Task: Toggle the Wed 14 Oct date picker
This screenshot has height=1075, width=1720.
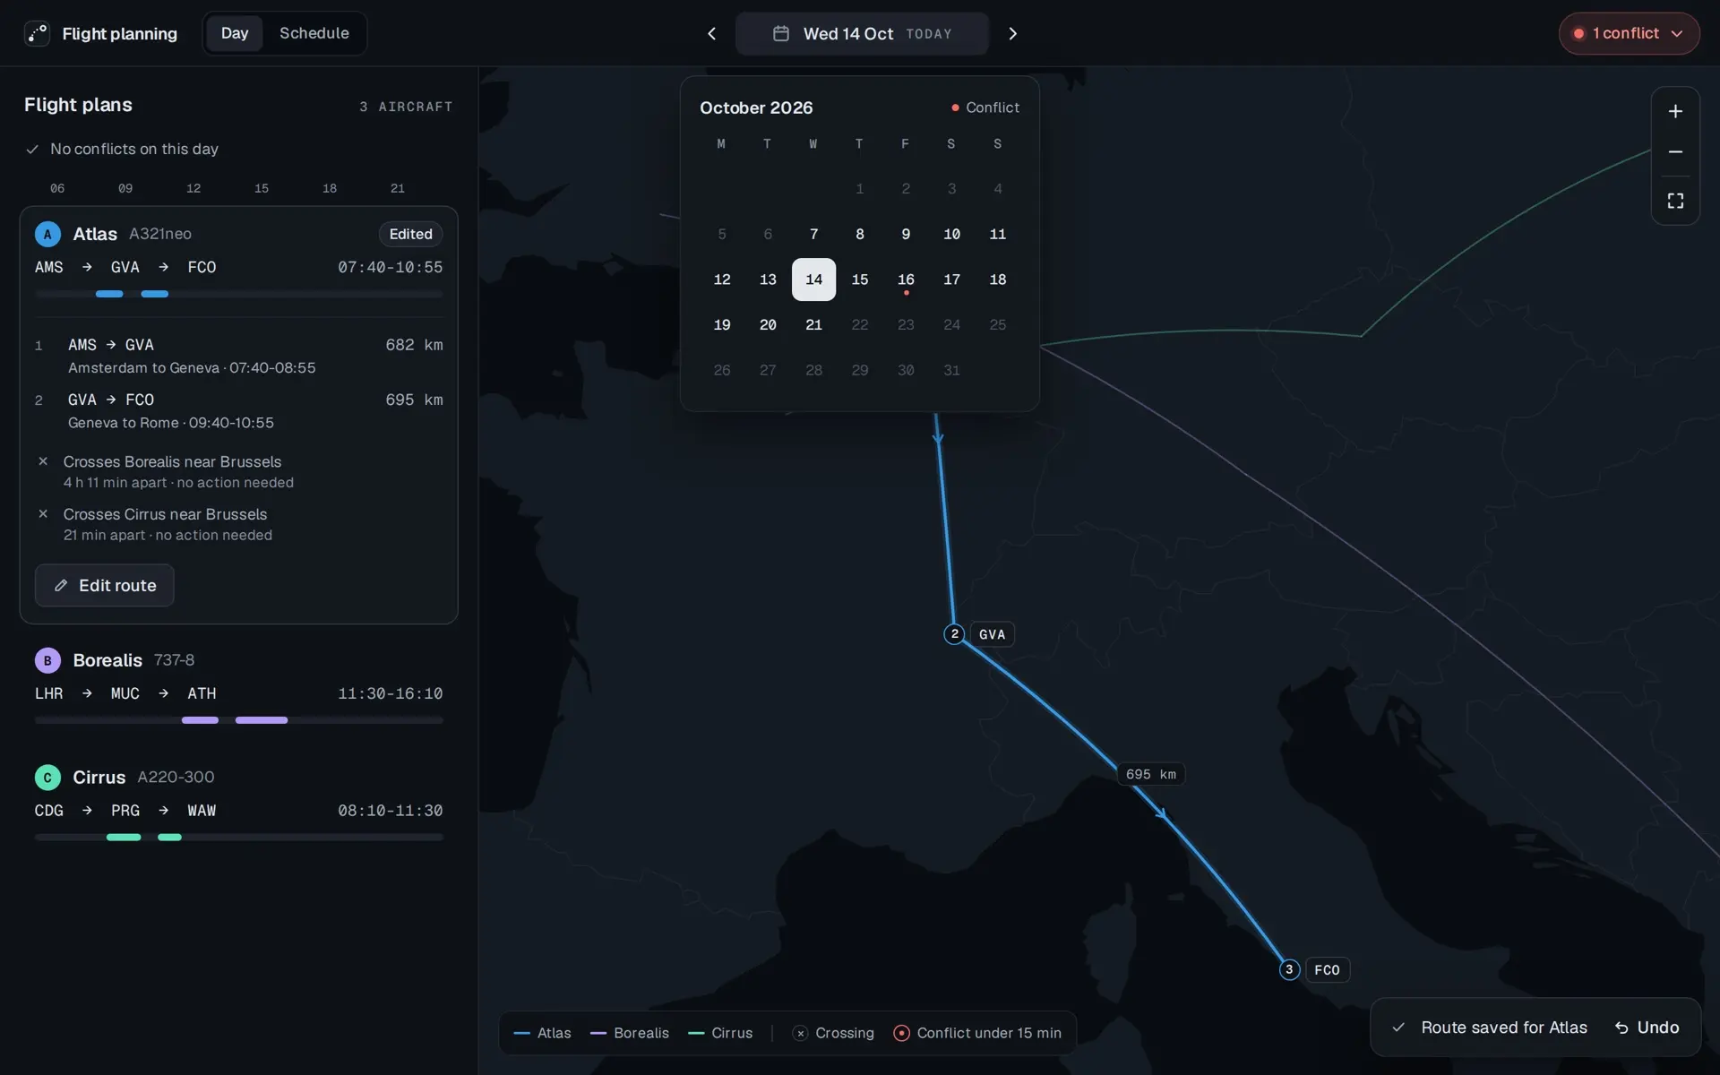Action: pos(862,33)
